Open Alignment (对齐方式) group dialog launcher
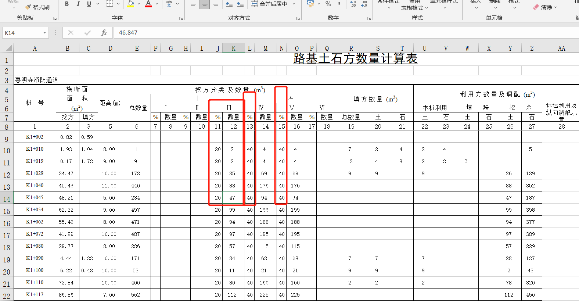The width and height of the screenshot is (579, 301). coord(298,18)
